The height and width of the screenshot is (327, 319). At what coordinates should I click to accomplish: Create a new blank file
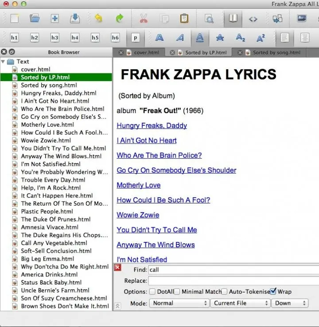[x=15, y=19]
